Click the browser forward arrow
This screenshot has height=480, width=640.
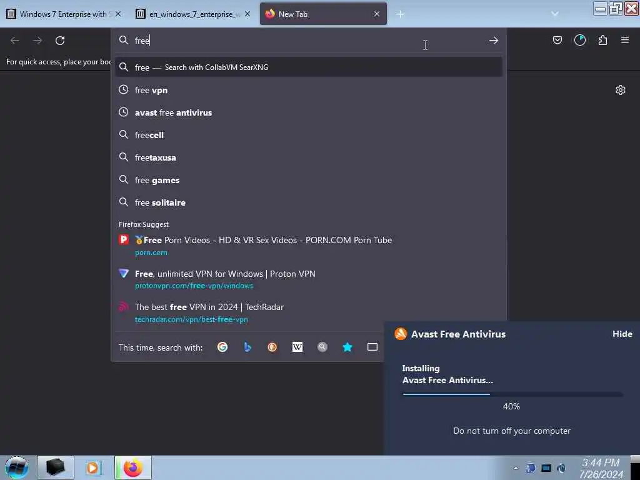[37, 41]
